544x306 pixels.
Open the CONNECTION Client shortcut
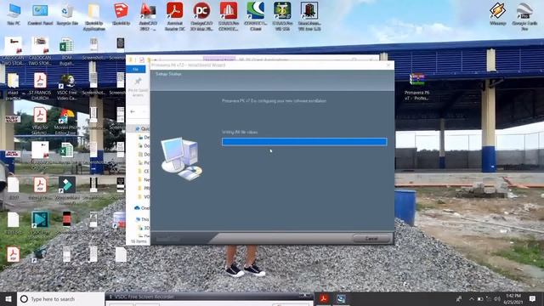256,17
